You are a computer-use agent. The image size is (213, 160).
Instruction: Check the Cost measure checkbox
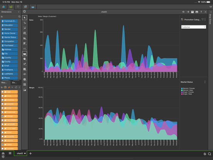[2, 108]
